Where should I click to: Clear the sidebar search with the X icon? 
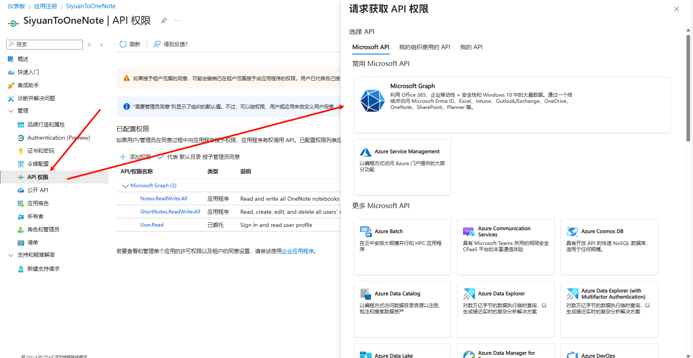89,45
